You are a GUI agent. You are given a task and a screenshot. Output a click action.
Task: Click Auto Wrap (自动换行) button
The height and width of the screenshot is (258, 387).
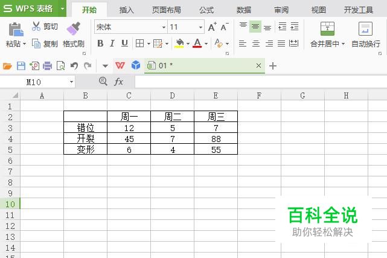click(365, 34)
